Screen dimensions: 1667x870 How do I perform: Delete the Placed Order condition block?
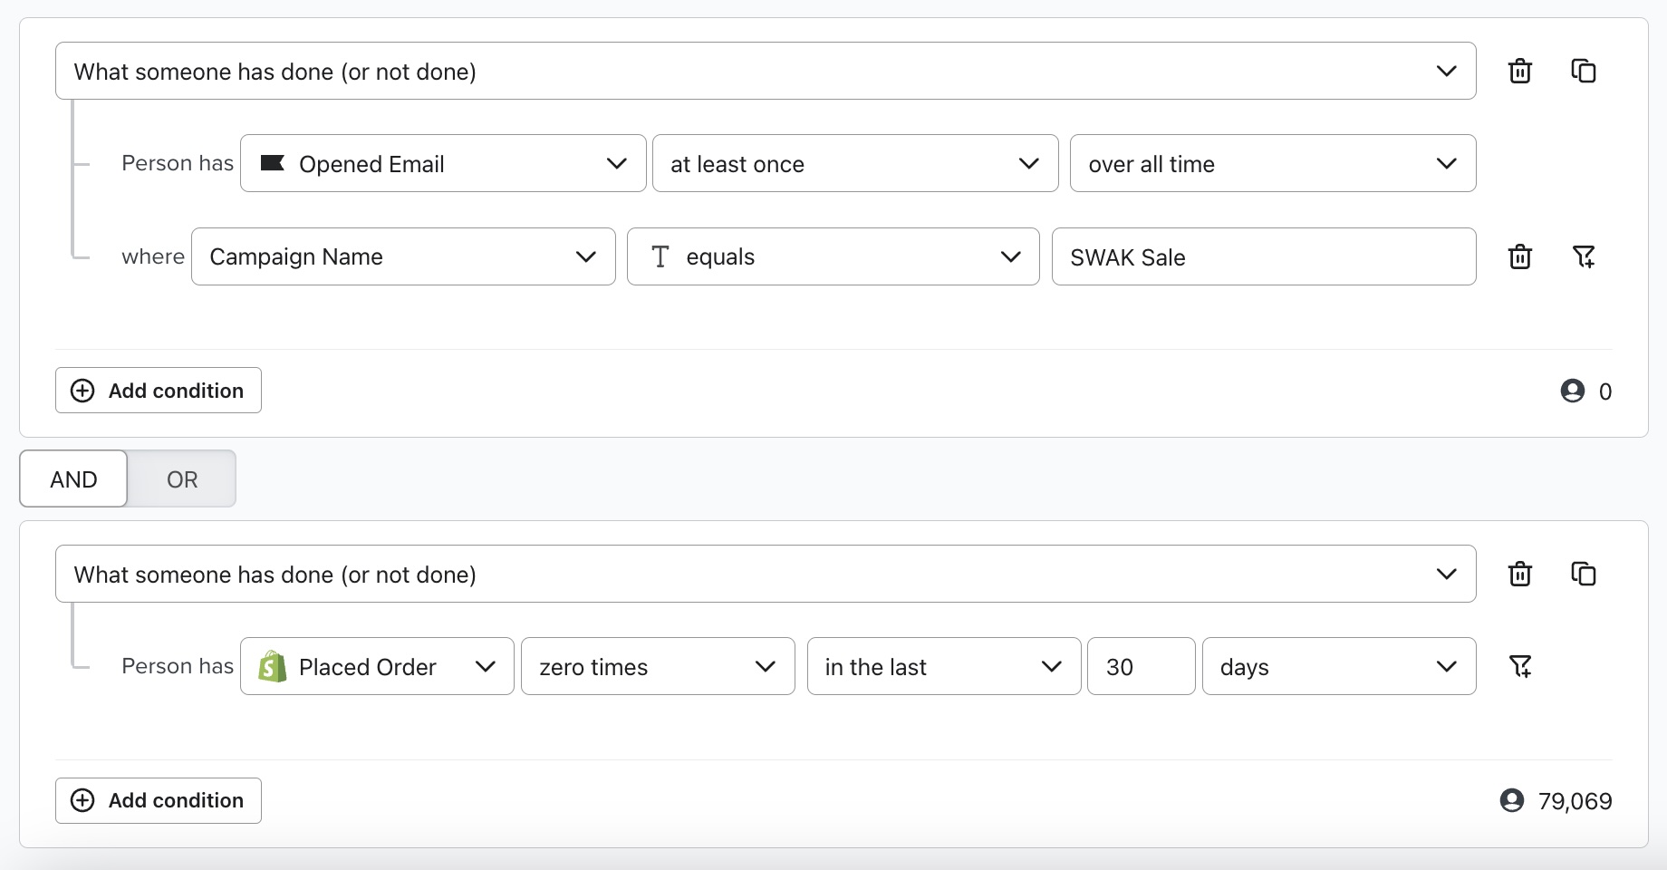click(x=1520, y=574)
